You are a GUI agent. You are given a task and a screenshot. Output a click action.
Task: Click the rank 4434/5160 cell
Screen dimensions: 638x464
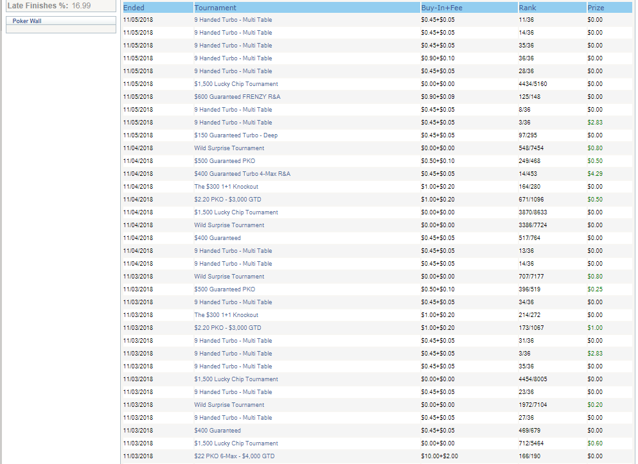click(x=533, y=84)
